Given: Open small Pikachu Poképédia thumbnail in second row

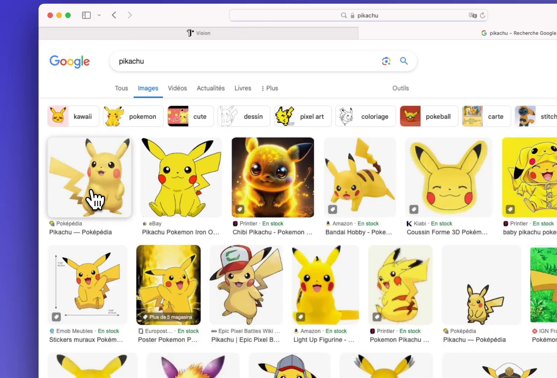Looking at the screenshot, I should tap(481, 285).
